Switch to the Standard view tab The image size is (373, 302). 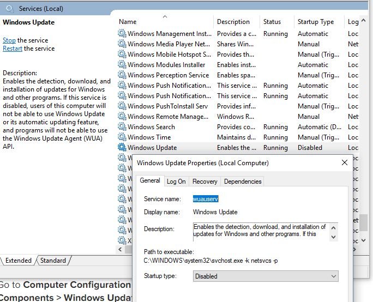point(53,261)
